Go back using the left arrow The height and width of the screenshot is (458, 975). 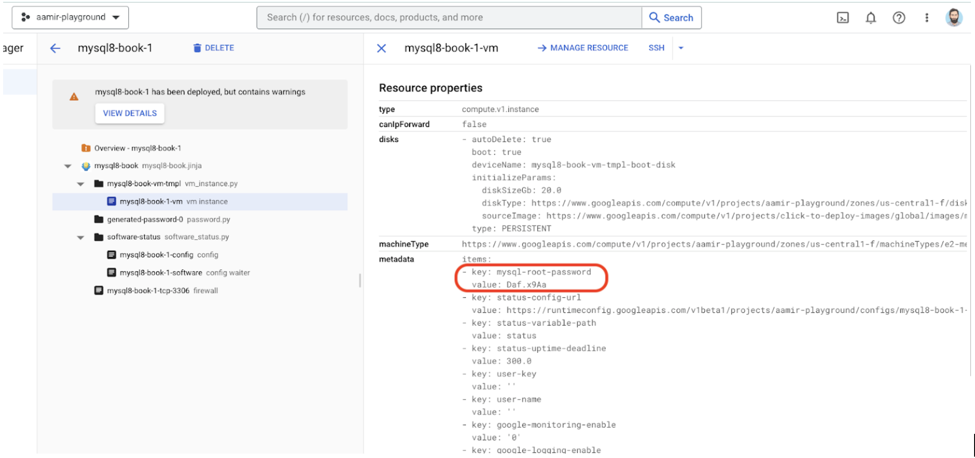pyautogui.click(x=55, y=48)
